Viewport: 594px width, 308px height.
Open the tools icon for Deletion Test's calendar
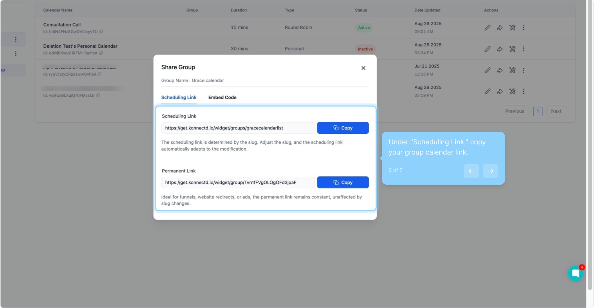[512, 49]
